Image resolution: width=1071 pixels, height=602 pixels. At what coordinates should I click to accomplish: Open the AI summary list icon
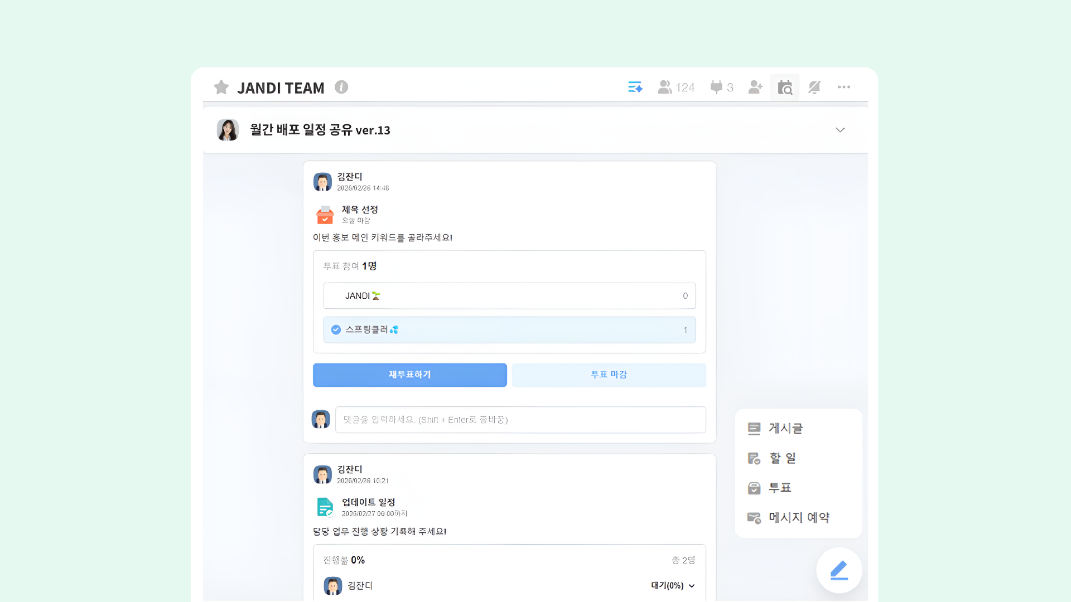[635, 87]
